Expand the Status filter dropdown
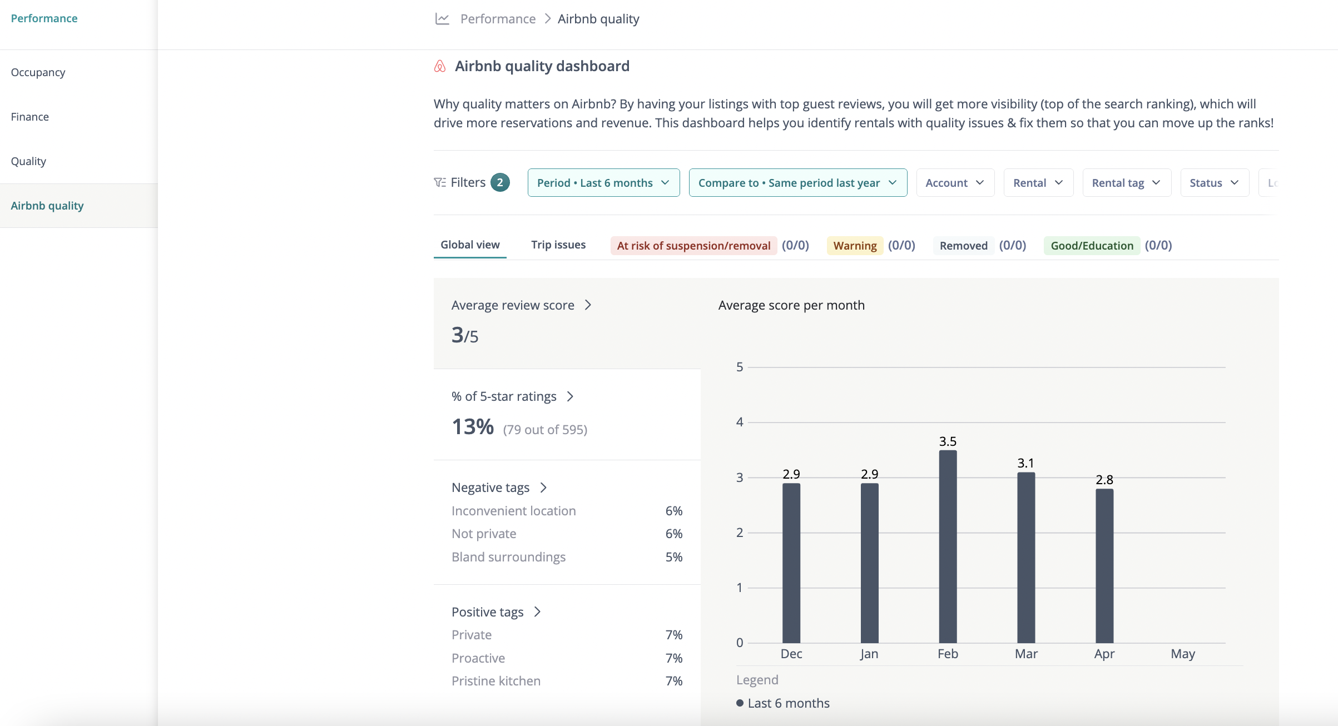Viewport: 1338px width, 726px height. coord(1215,182)
